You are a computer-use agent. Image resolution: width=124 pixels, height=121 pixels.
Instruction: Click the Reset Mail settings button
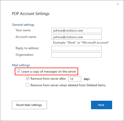[x=29, y=105]
